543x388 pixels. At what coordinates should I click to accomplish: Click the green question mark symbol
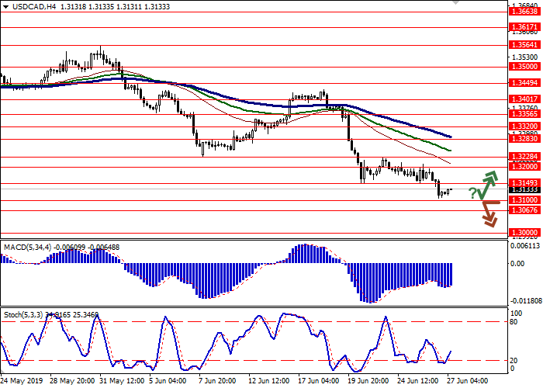(x=472, y=193)
